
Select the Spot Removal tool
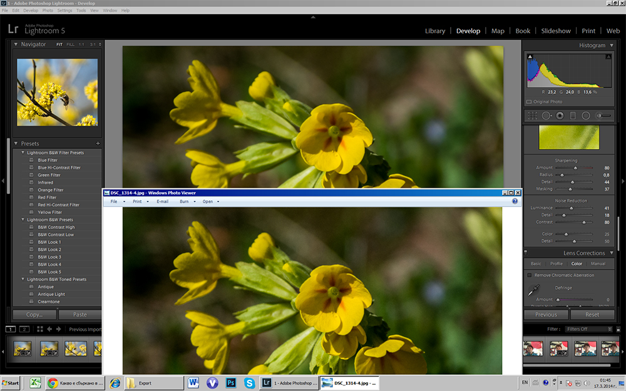pyautogui.click(x=546, y=116)
